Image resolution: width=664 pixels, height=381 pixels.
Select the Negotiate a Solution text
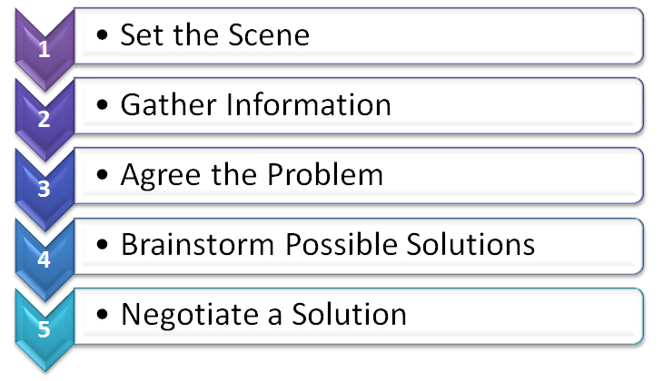tap(263, 315)
